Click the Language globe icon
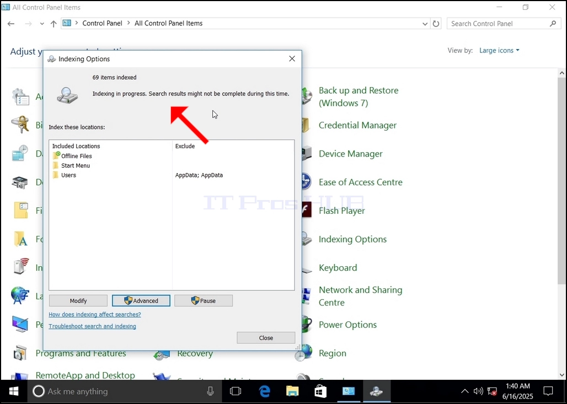This screenshot has height=404, width=567. click(20, 295)
